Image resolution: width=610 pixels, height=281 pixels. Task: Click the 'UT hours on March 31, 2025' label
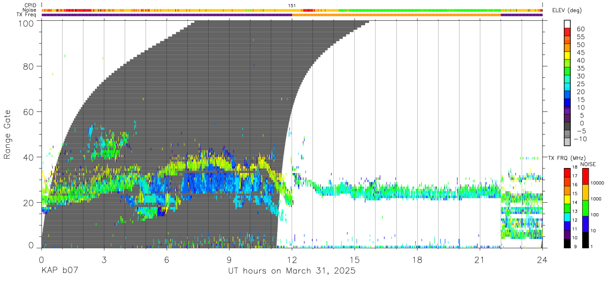tap(292, 271)
